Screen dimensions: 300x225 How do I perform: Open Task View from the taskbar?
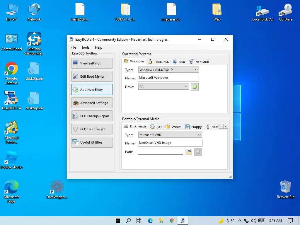click(139, 221)
